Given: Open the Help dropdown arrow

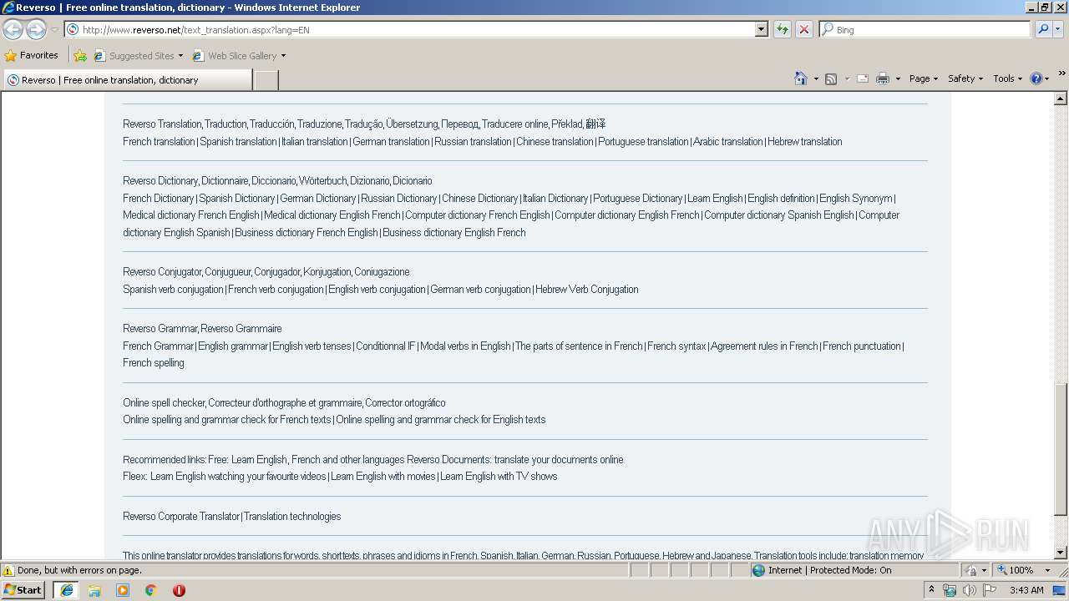Looking at the screenshot, I should [1047, 78].
